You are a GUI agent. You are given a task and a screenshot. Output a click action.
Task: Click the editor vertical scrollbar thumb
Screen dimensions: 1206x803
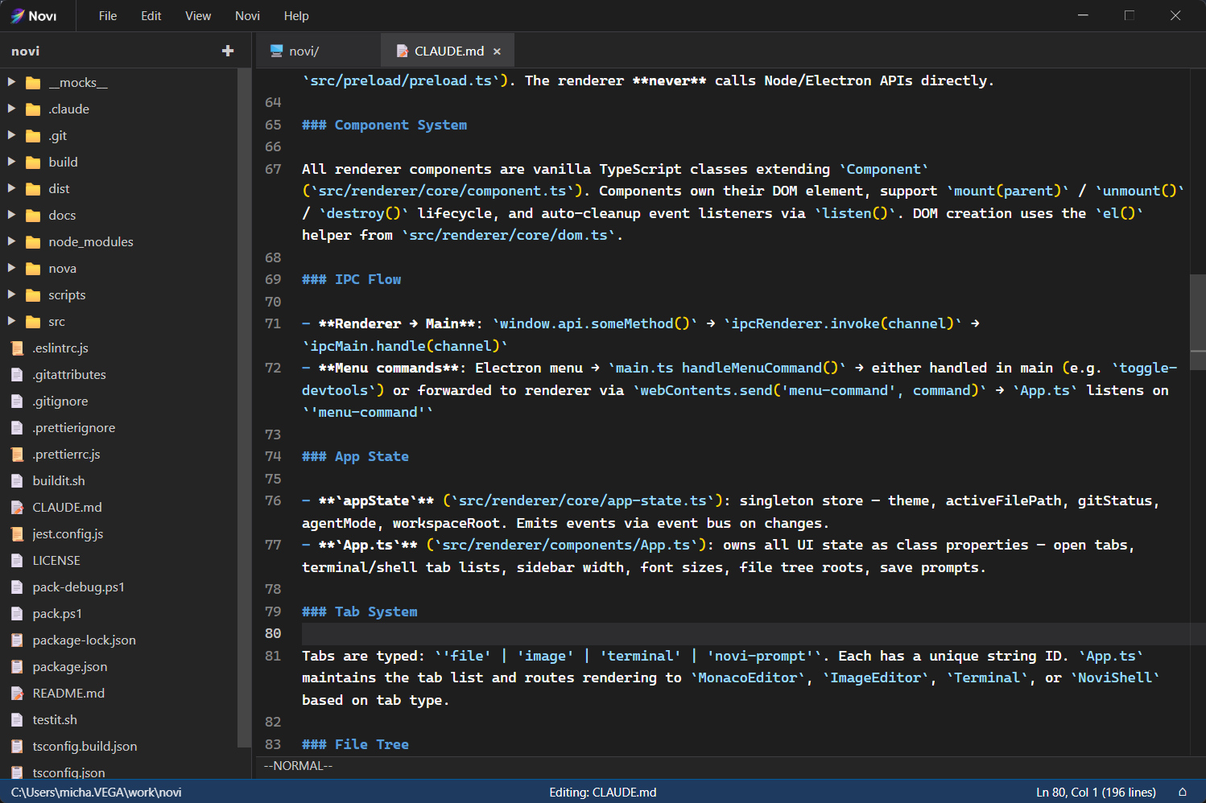[x=1197, y=322]
